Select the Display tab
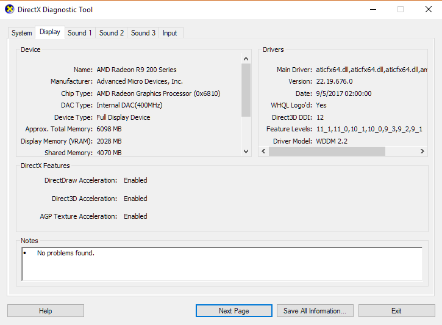 [x=50, y=32]
